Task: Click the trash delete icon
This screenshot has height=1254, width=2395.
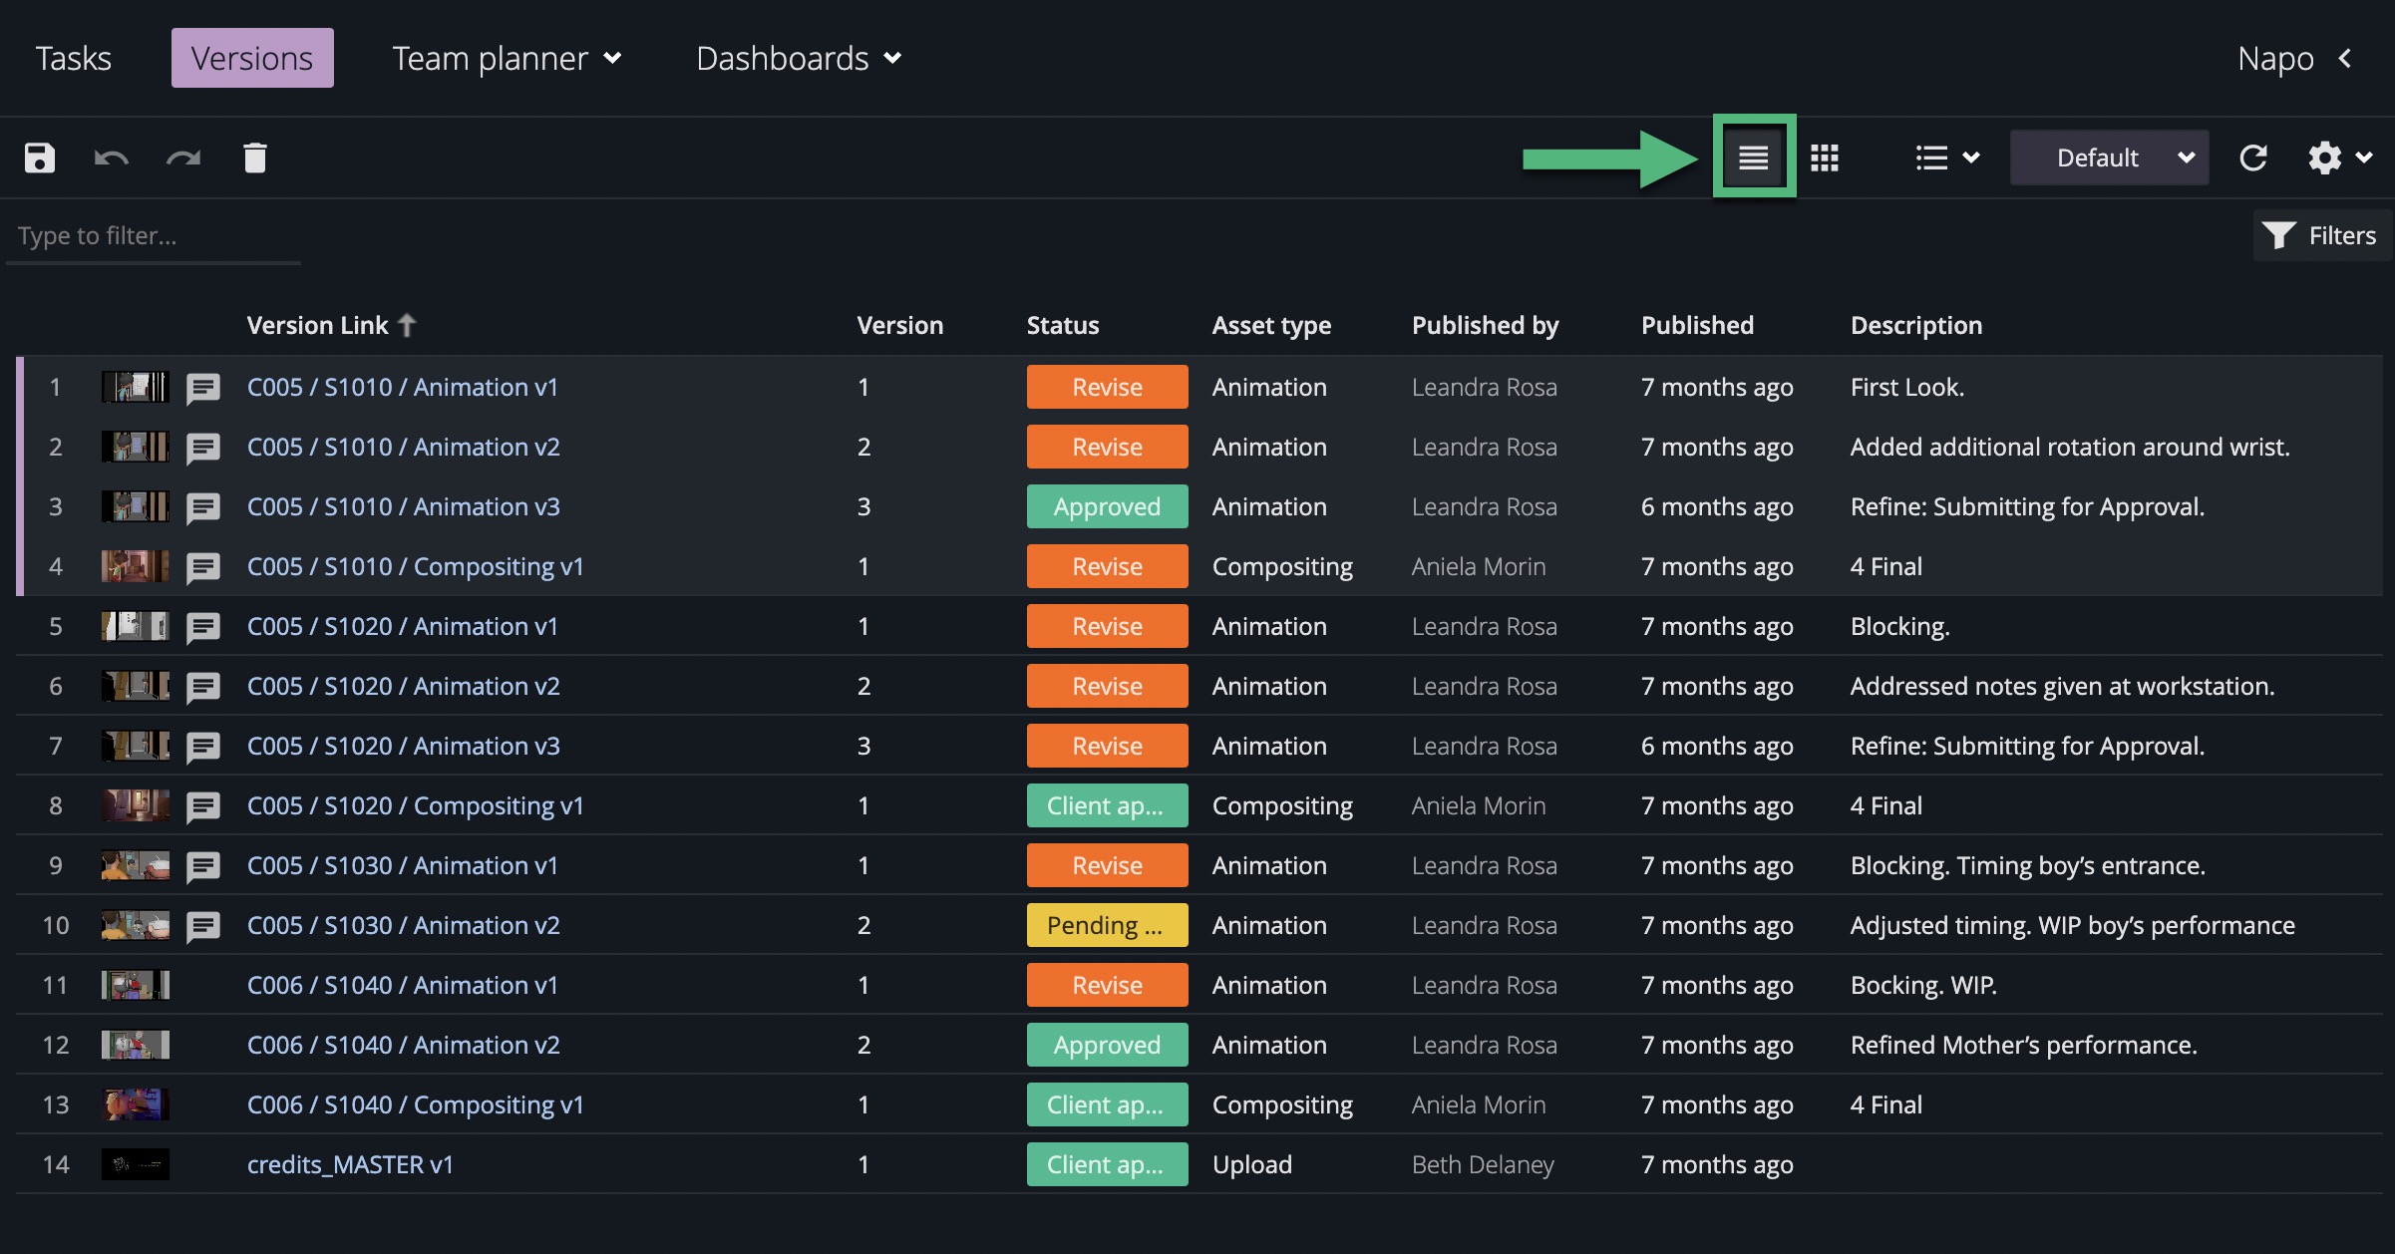Action: [255, 157]
